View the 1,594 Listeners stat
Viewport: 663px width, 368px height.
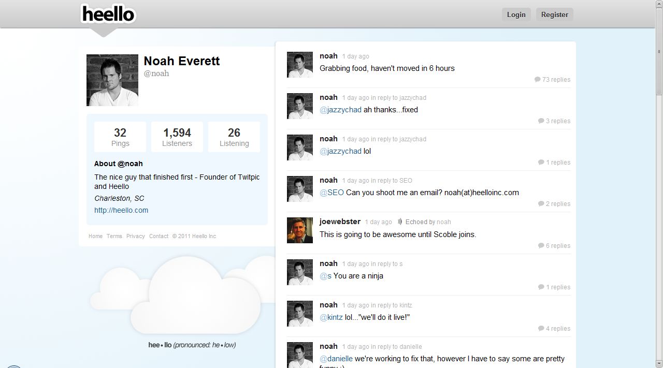click(177, 137)
